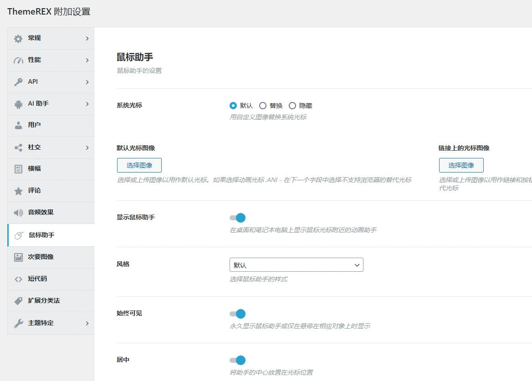This screenshot has height=381, width=532.
Task: Disable the 显示鼠标助手 toggle
Action: tap(237, 218)
